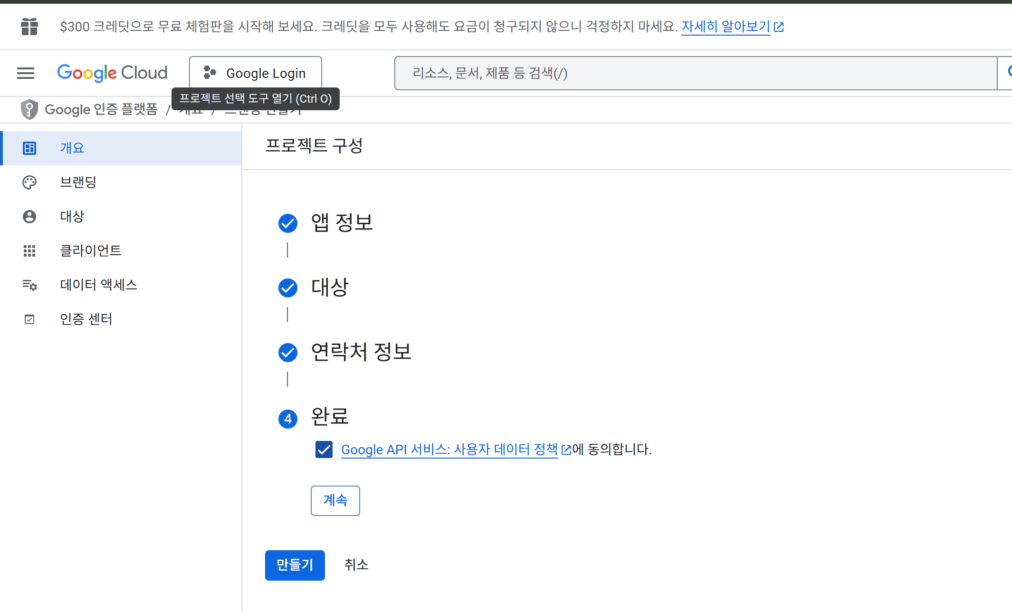Select the 개요 grid icon in the sidebar
Image resolution: width=1012 pixels, height=612 pixels.
(29, 148)
